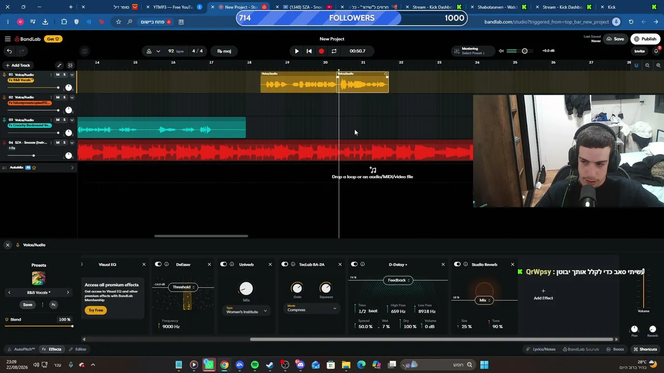Viewport: 664px width, 373px height.
Task: Open the Lyrics/Notes panel
Action: pos(541,349)
